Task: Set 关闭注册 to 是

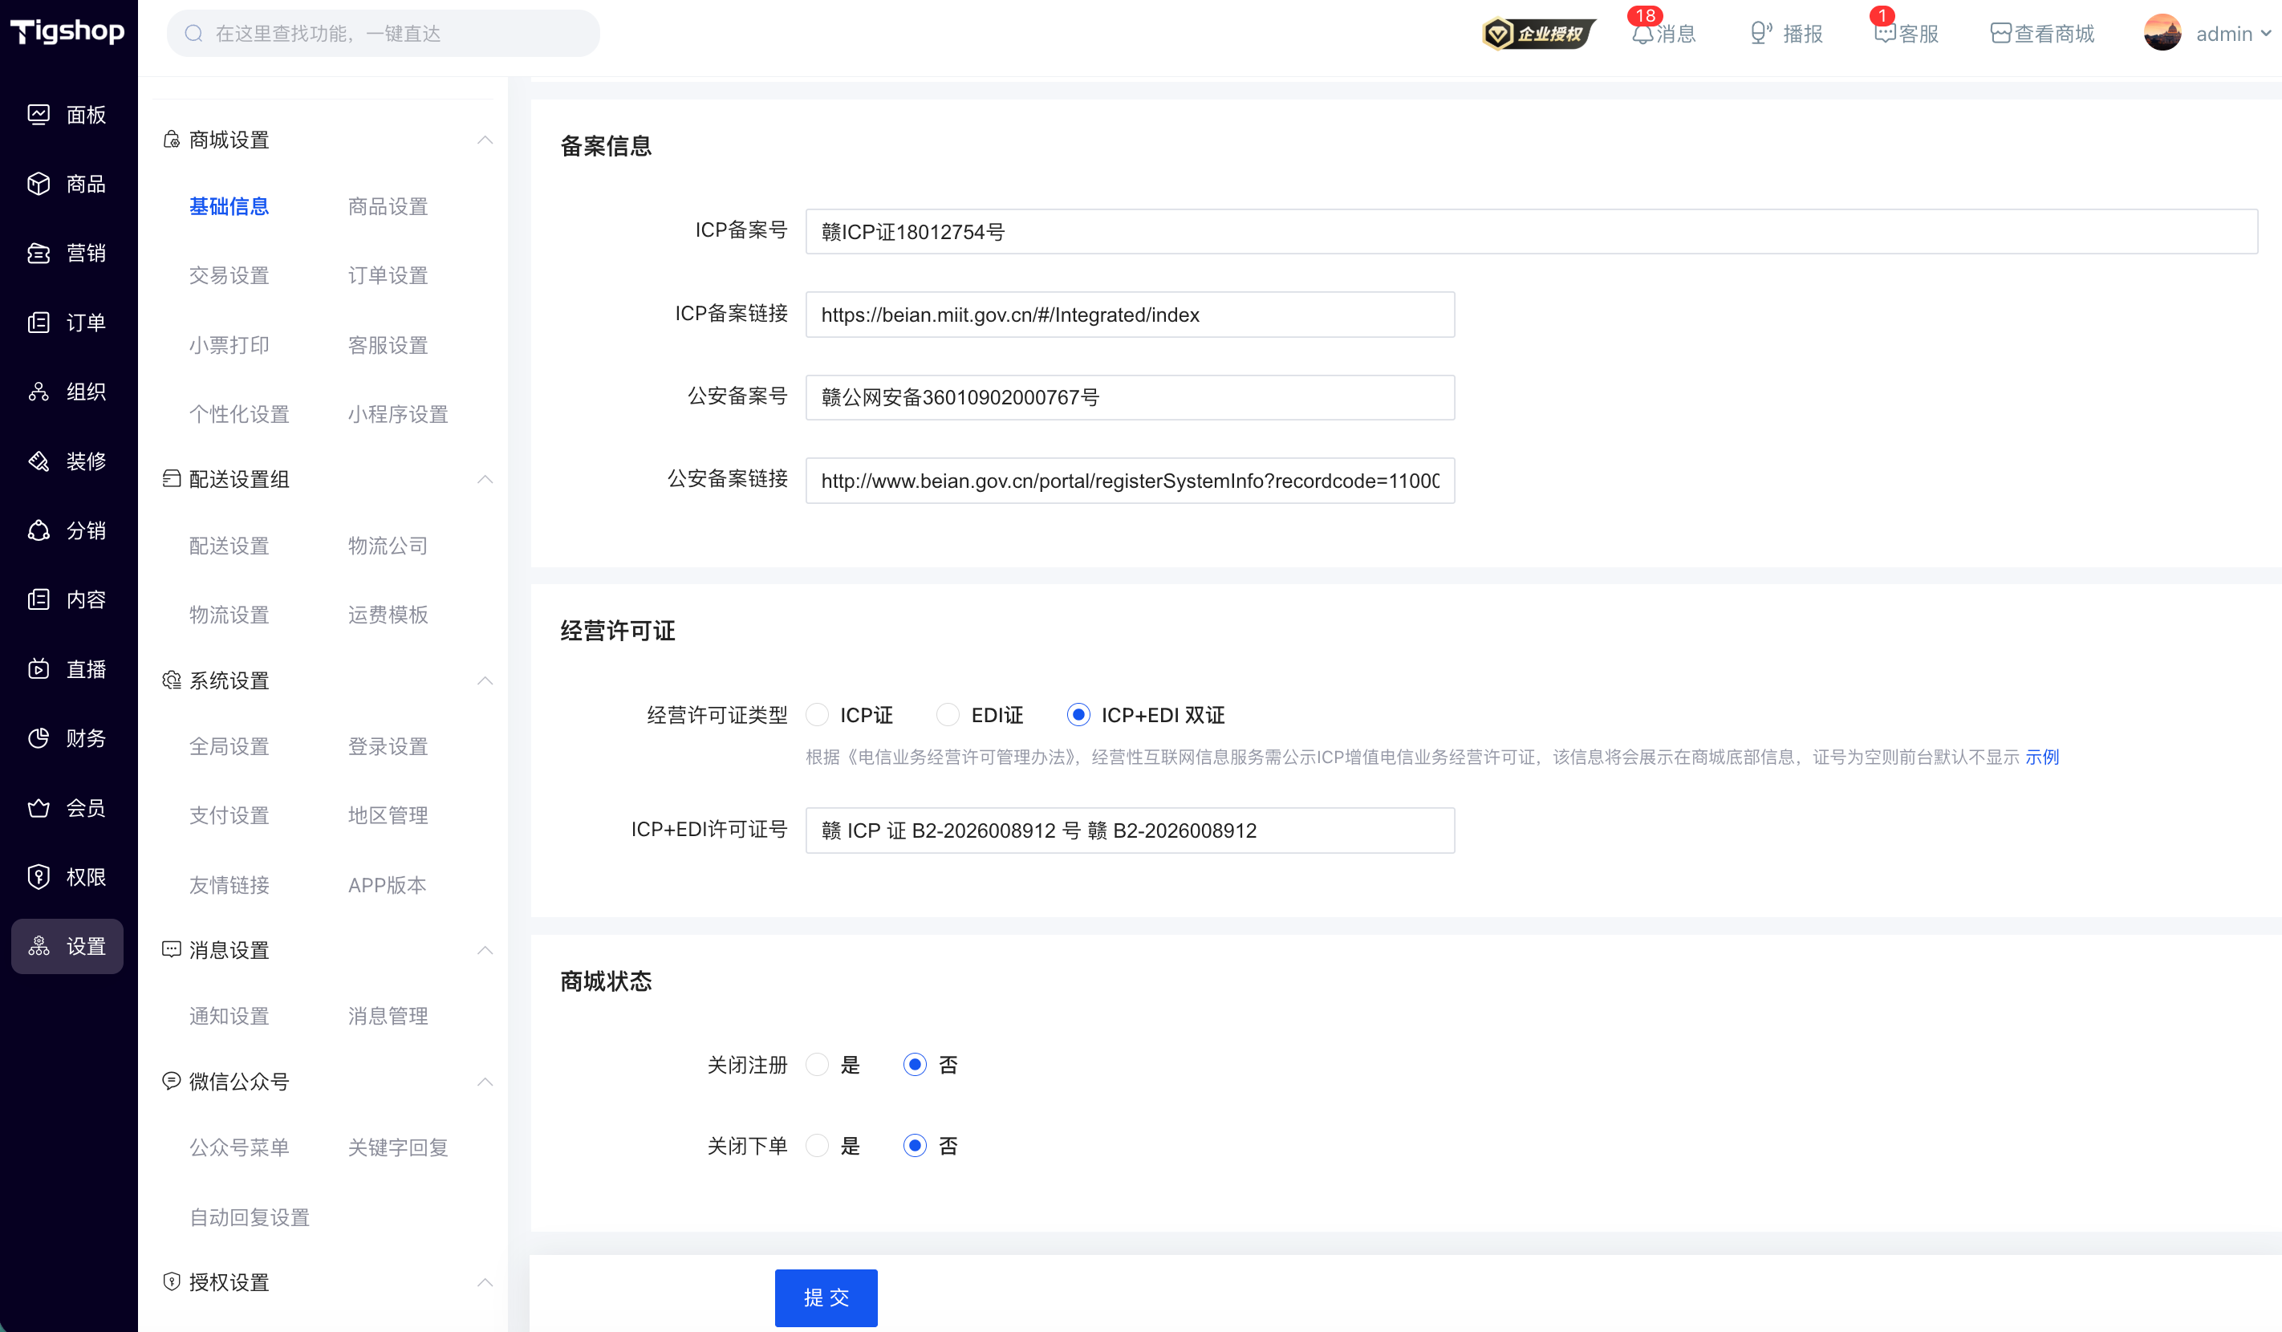Action: click(817, 1064)
